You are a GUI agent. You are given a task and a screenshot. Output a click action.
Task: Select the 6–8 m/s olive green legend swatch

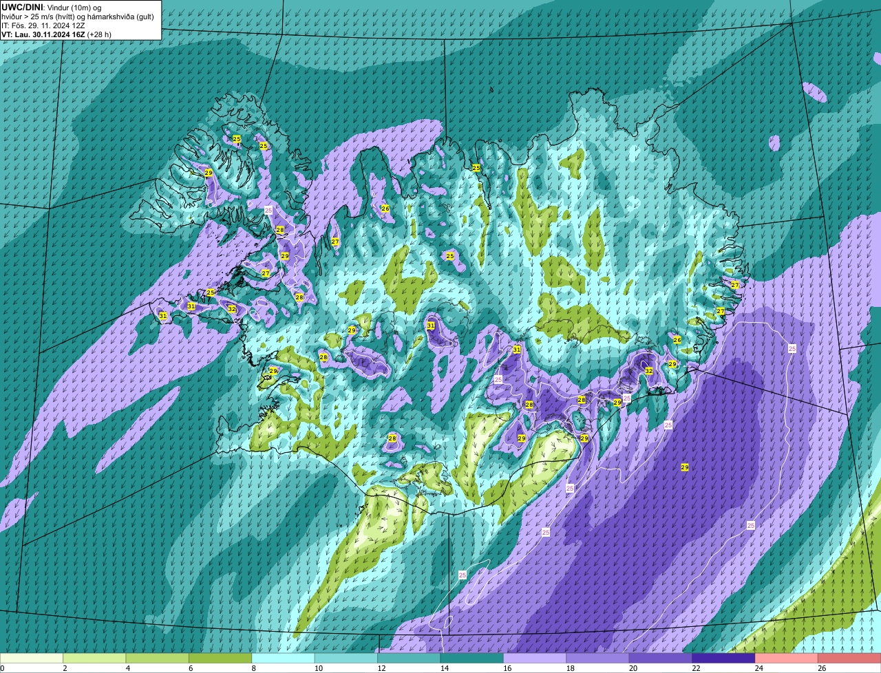(x=220, y=658)
